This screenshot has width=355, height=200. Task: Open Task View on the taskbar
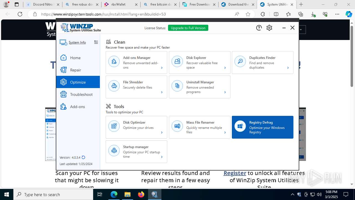[100, 194]
